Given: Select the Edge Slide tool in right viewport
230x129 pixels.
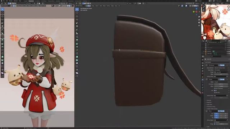Looking at the screenshot, I should pyautogui.click(x=77, y=67).
